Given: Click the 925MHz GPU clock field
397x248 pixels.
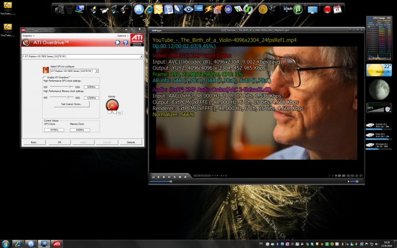Looking at the screenshot, I should [x=91, y=87].
